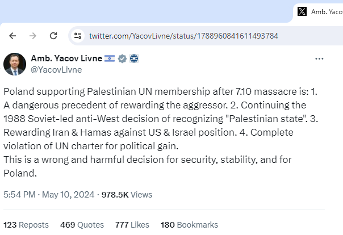Click the browser forward arrow
Viewport: 343px width, 235px height.
[x=33, y=36]
